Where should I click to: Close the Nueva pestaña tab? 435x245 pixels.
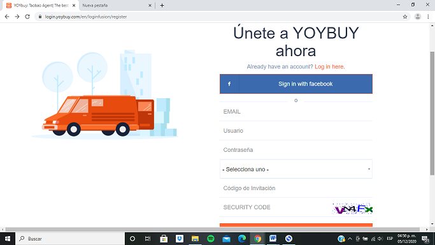[150, 5]
